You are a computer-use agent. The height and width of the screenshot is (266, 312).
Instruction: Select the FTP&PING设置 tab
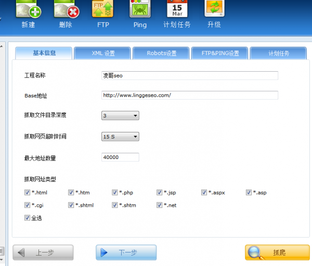click(x=220, y=53)
